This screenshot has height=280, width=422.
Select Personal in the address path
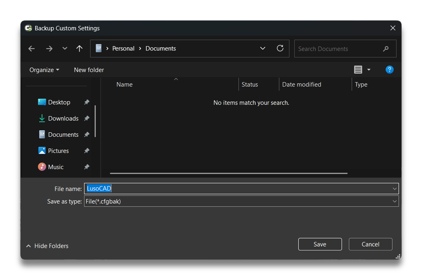(123, 49)
